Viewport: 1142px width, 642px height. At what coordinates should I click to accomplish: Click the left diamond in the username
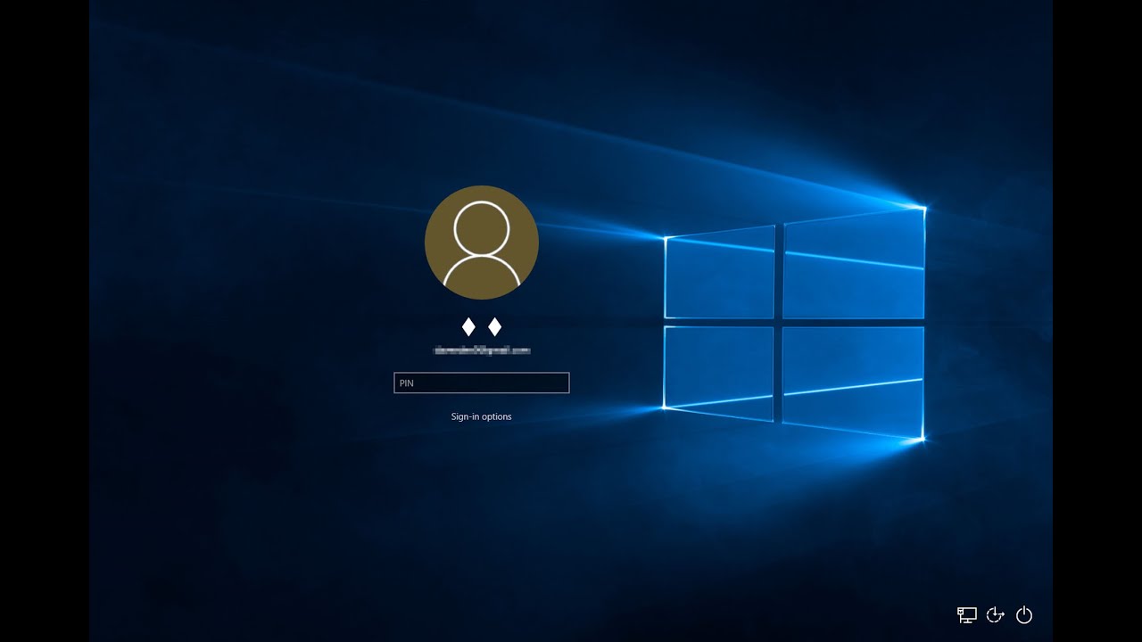pos(468,327)
